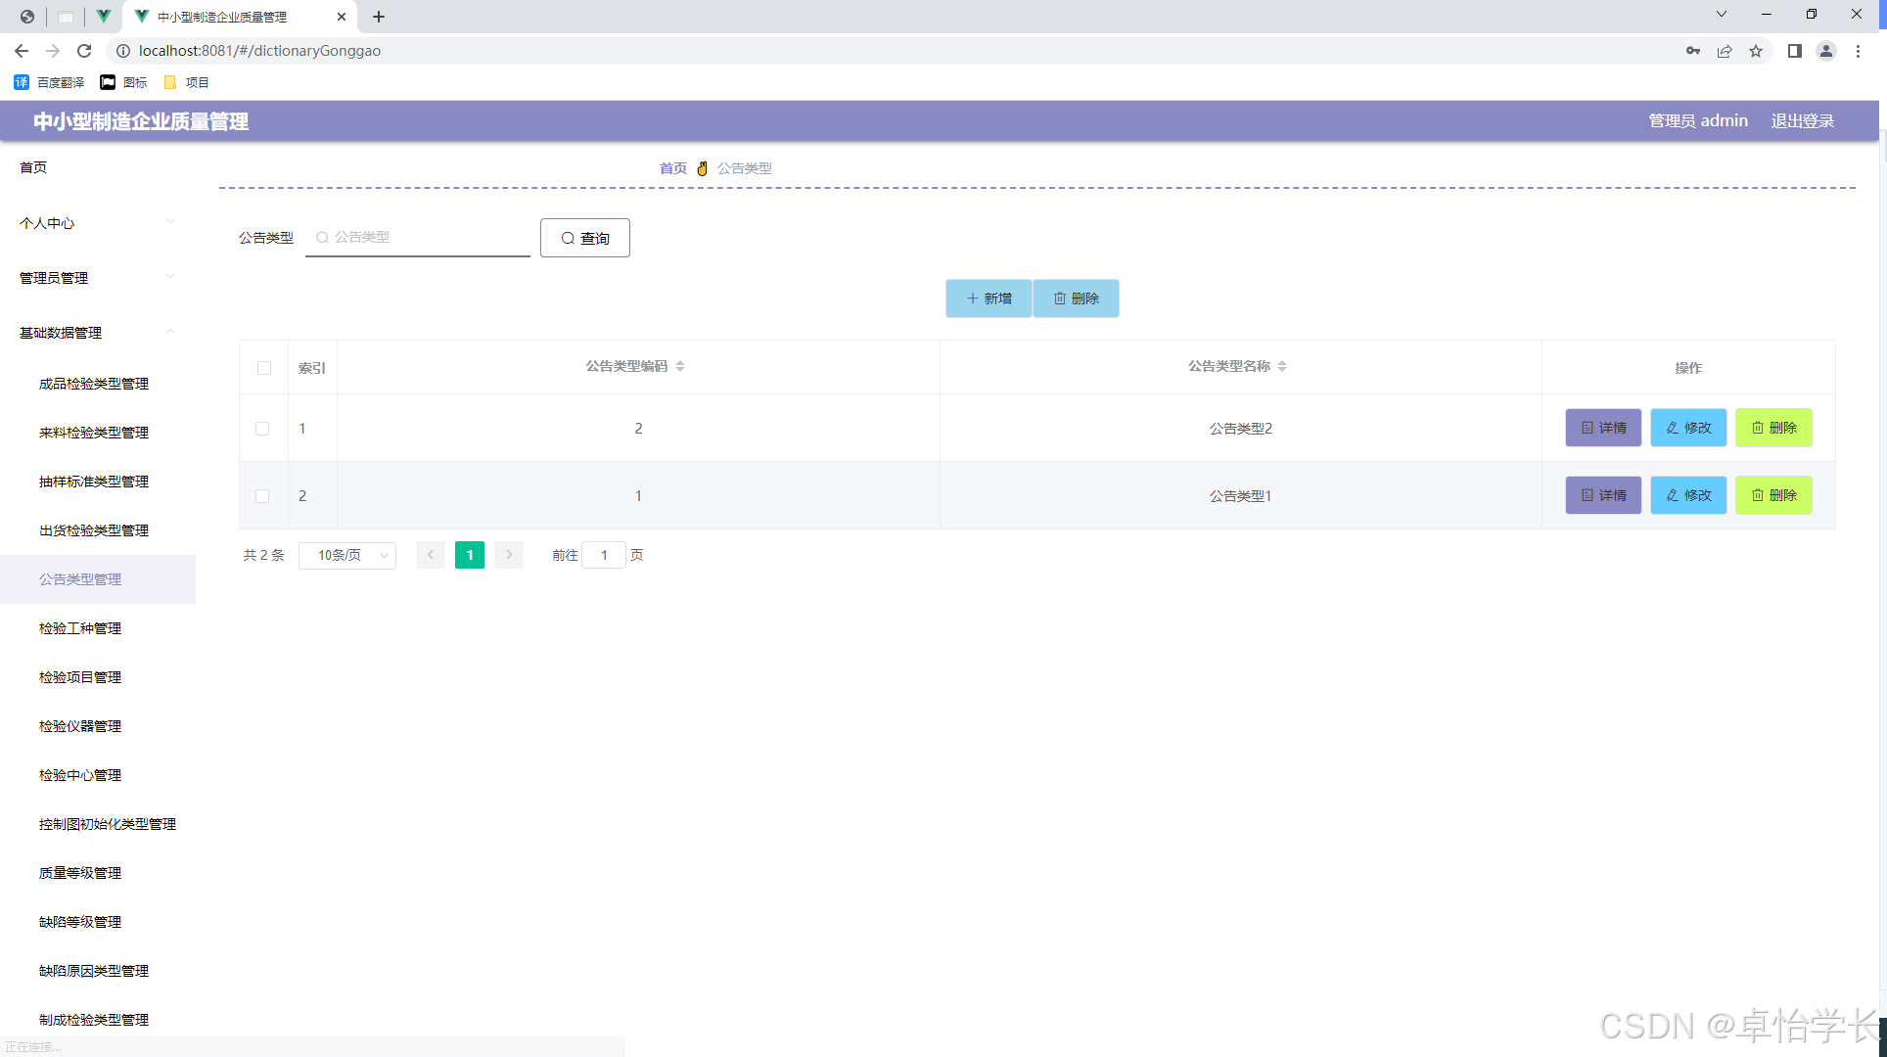The width and height of the screenshot is (1887, 1057).
Task: Check the row 1 checkbox
Action: tap(262, 429)
